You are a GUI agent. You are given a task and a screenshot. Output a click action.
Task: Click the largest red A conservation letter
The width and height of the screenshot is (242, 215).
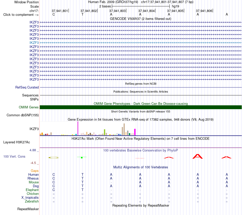click(198, 156)
